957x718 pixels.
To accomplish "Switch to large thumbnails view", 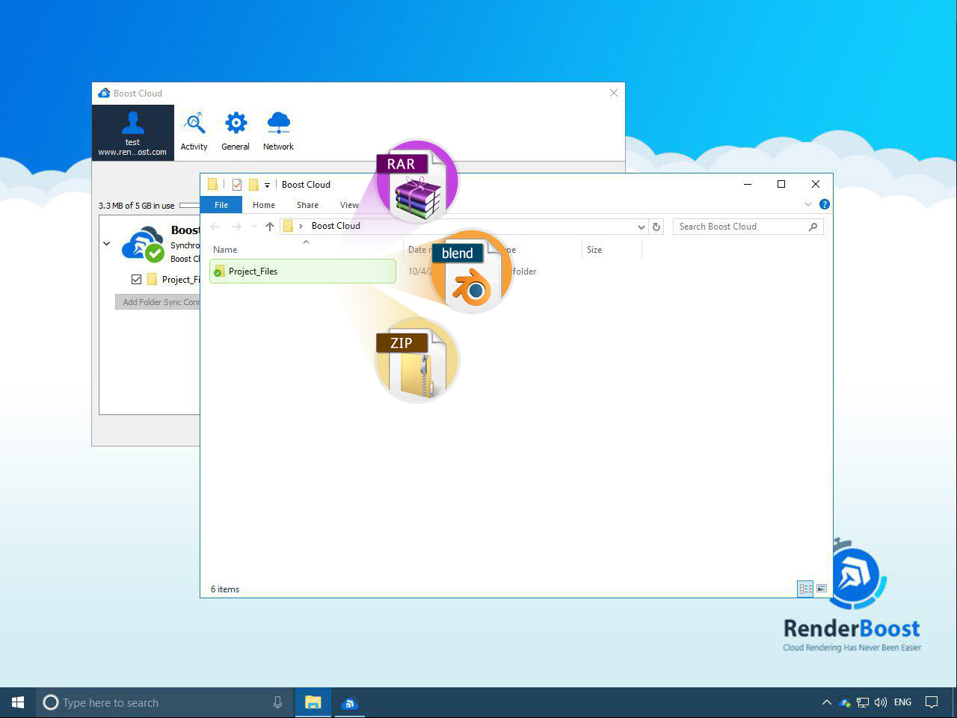I will pyautogui.click(x=822, y=589).
